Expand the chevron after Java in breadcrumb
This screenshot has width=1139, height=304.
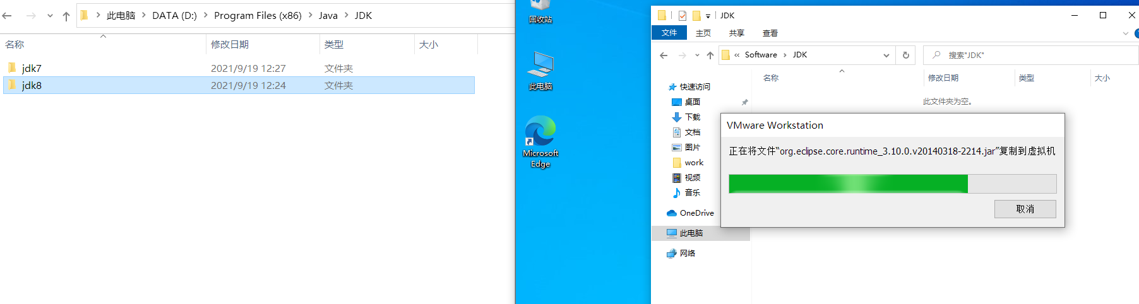346,15
